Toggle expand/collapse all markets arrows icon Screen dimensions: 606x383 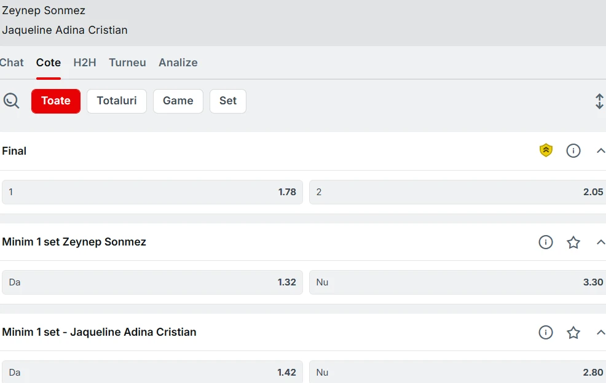click(x=599, y=101)
